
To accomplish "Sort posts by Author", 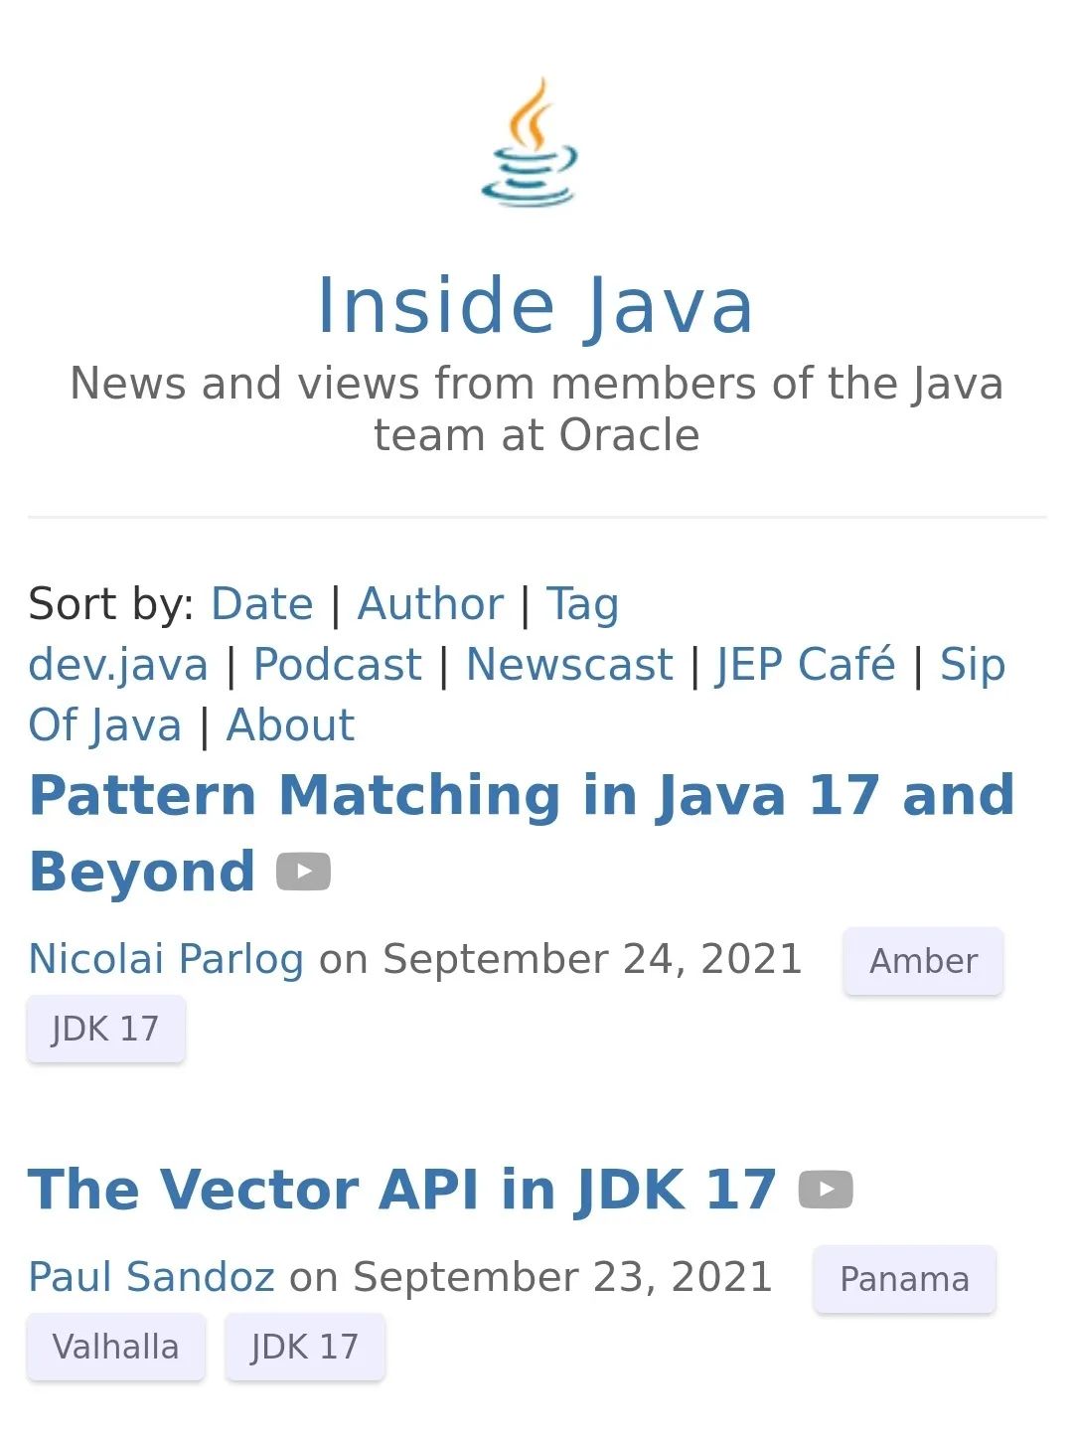I will pos(430,604).
